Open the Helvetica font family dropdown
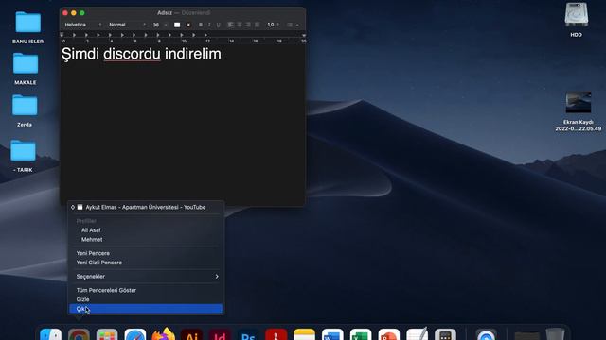This screenshot has height=340, width=606. (x=82, y=25)
